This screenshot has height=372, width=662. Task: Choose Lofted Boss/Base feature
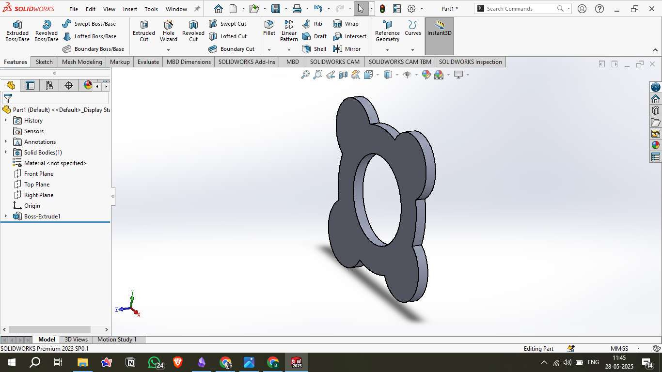89,36
